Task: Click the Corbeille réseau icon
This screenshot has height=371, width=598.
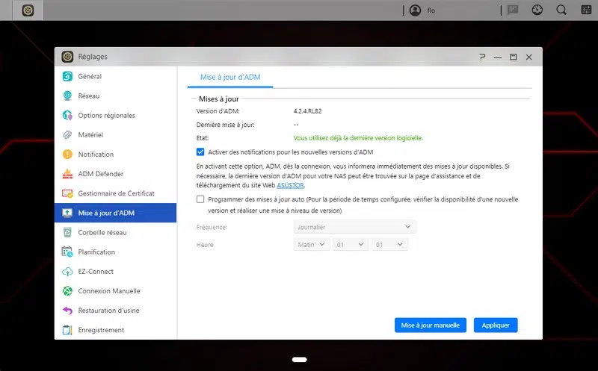Action: click(x=67, y=232)
